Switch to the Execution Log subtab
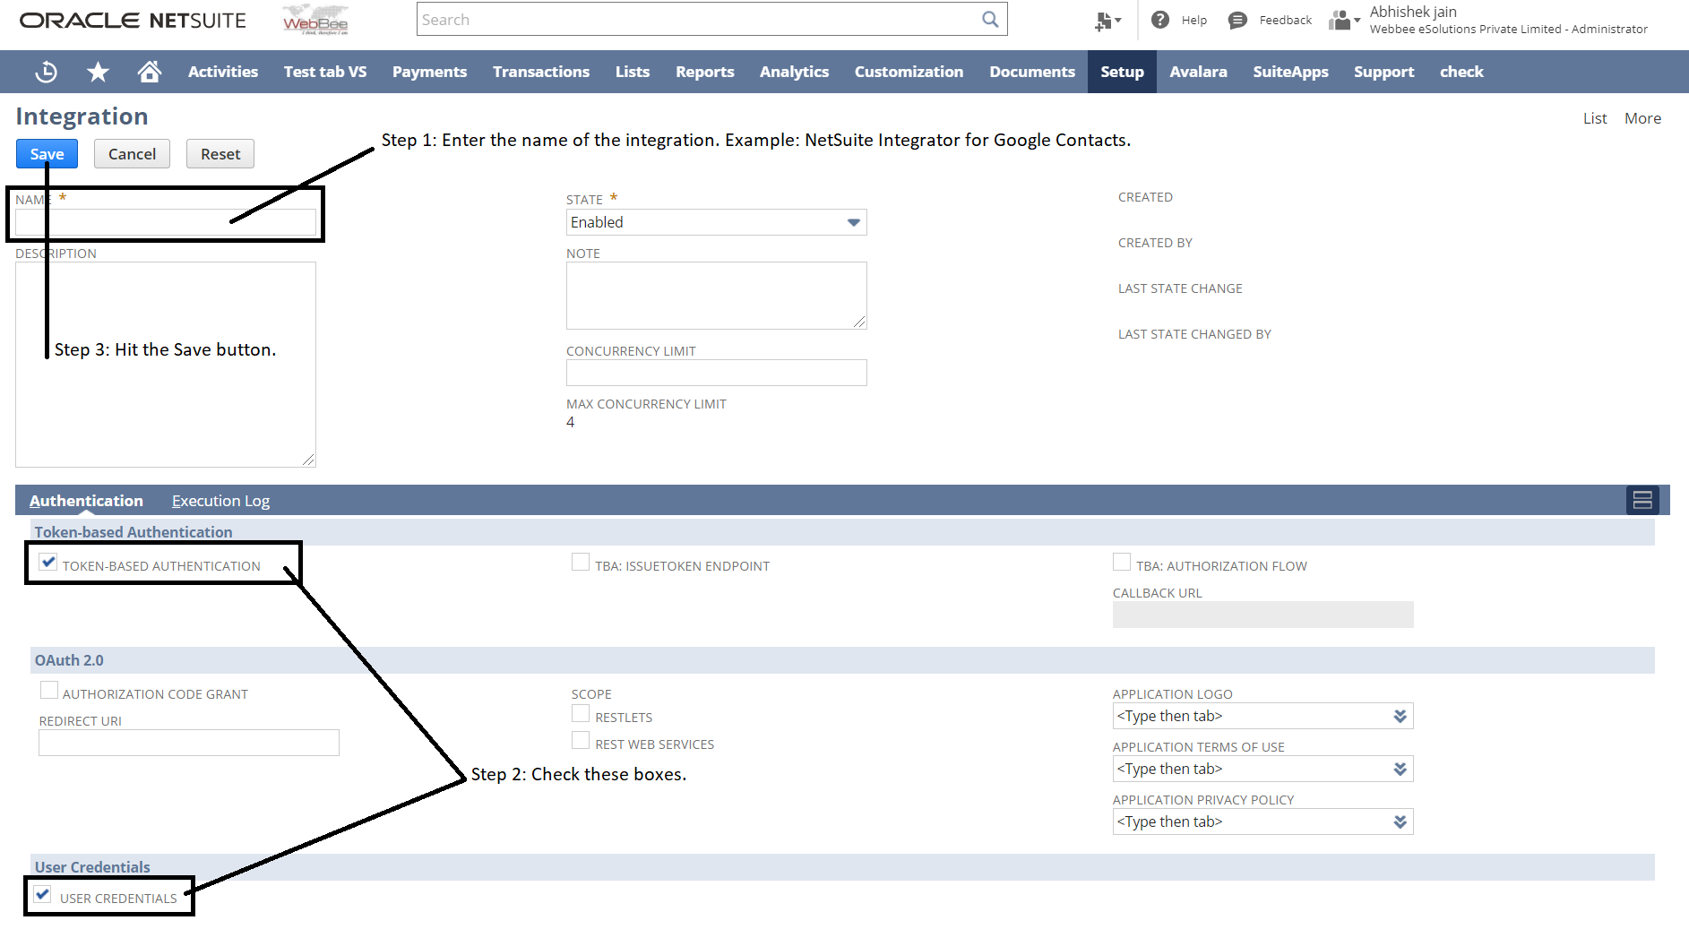 220,501
